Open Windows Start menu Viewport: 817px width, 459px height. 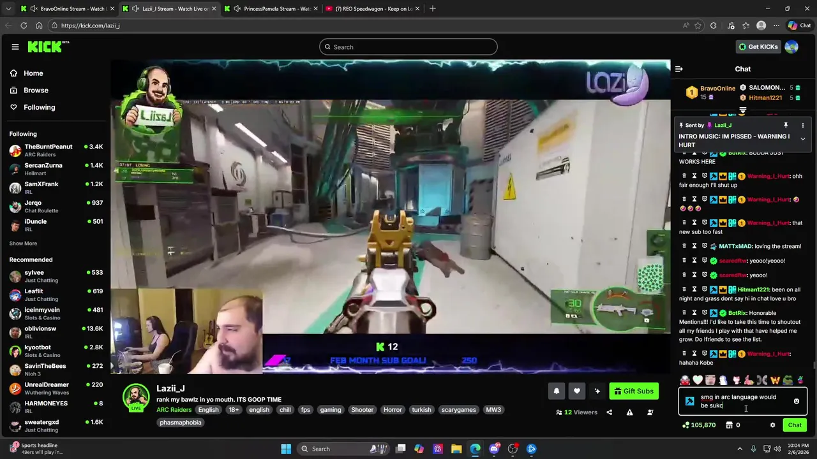click(x=286, y=449)
